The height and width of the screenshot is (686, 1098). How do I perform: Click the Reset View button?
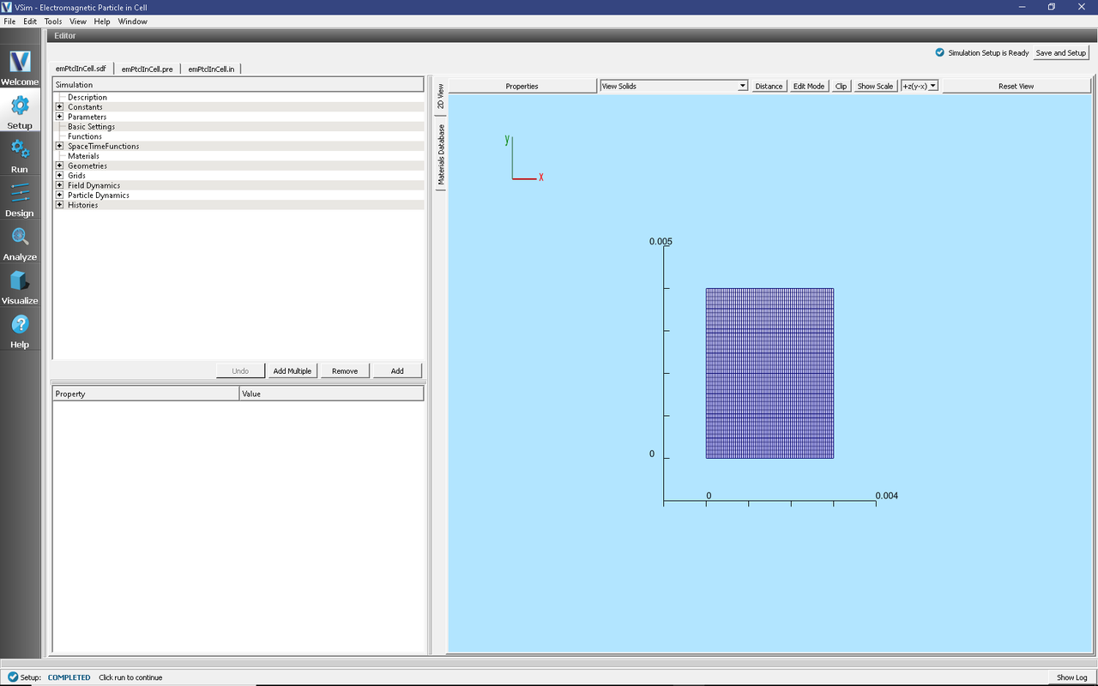[1016, 85]
